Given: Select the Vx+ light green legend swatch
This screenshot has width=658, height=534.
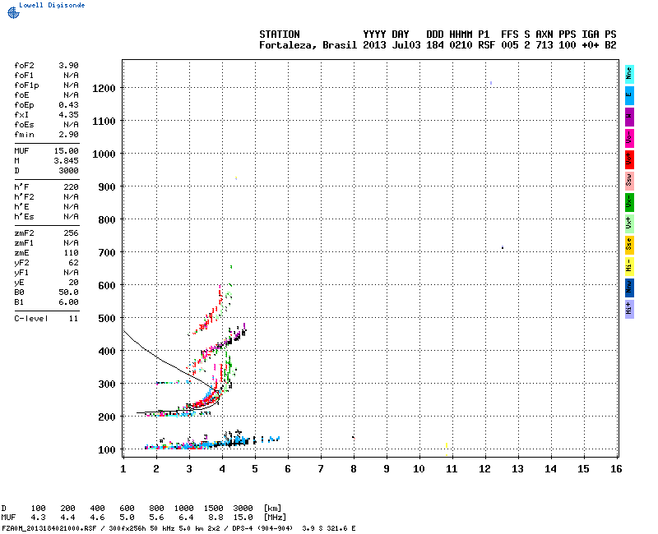Looking at the screenshot, I should coord(629,223).
